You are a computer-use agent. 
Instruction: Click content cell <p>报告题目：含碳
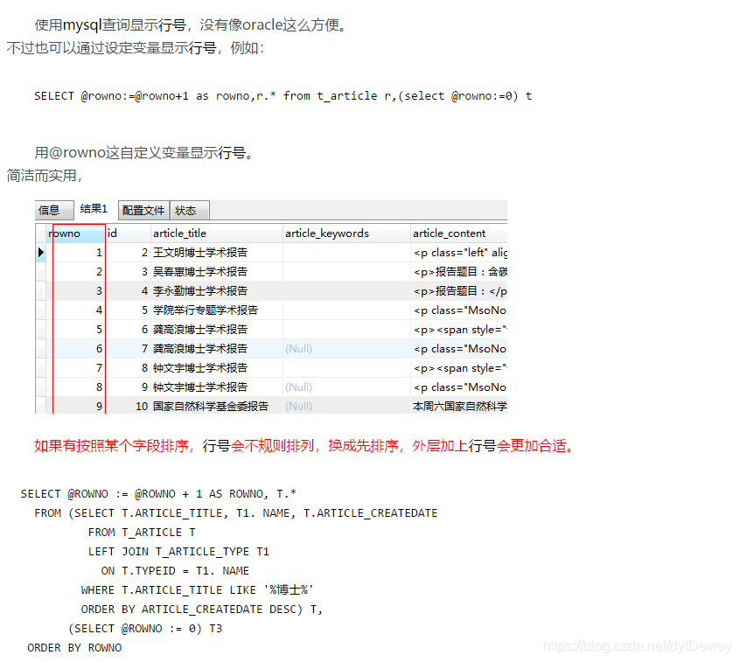[x=459, y=272]
